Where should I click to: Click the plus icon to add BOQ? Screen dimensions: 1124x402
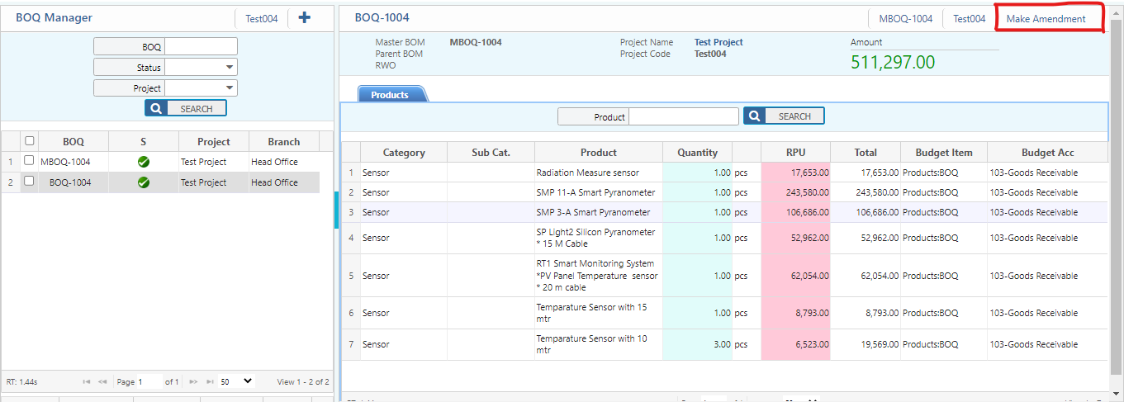pos(305,17)
